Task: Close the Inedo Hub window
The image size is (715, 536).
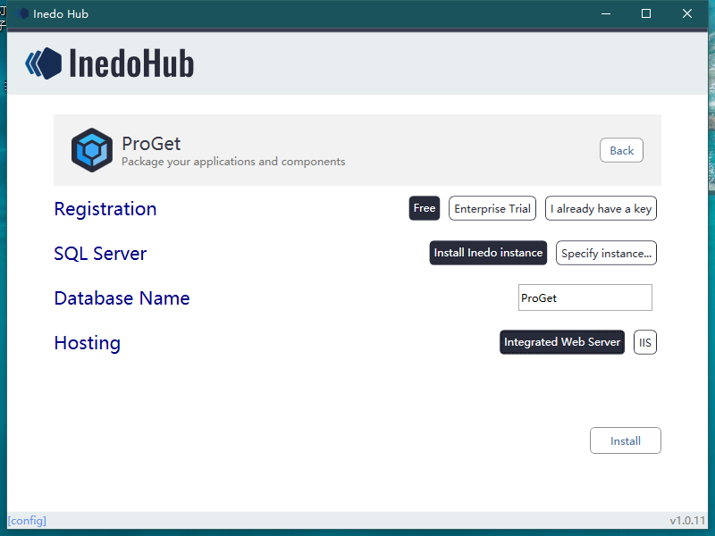Action: coord(687,13)
